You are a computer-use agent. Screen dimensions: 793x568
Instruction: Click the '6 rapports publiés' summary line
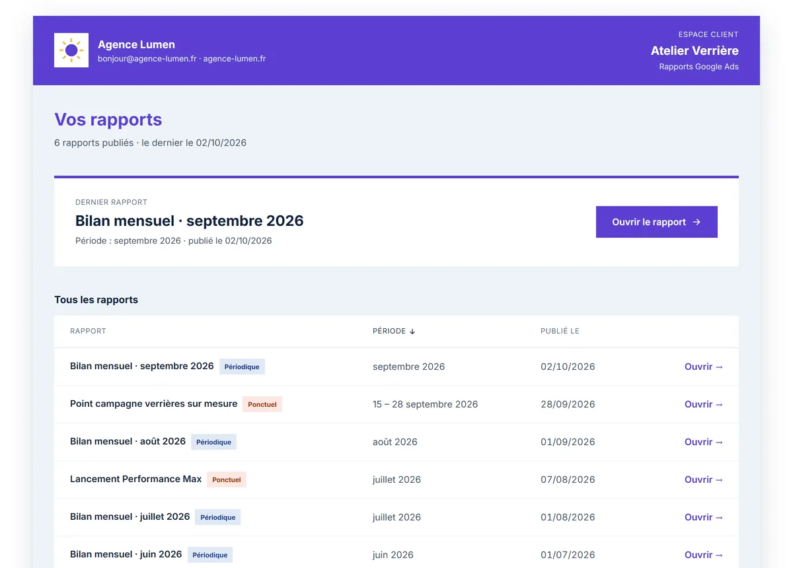pyautogui.click(x=150, y=143)
